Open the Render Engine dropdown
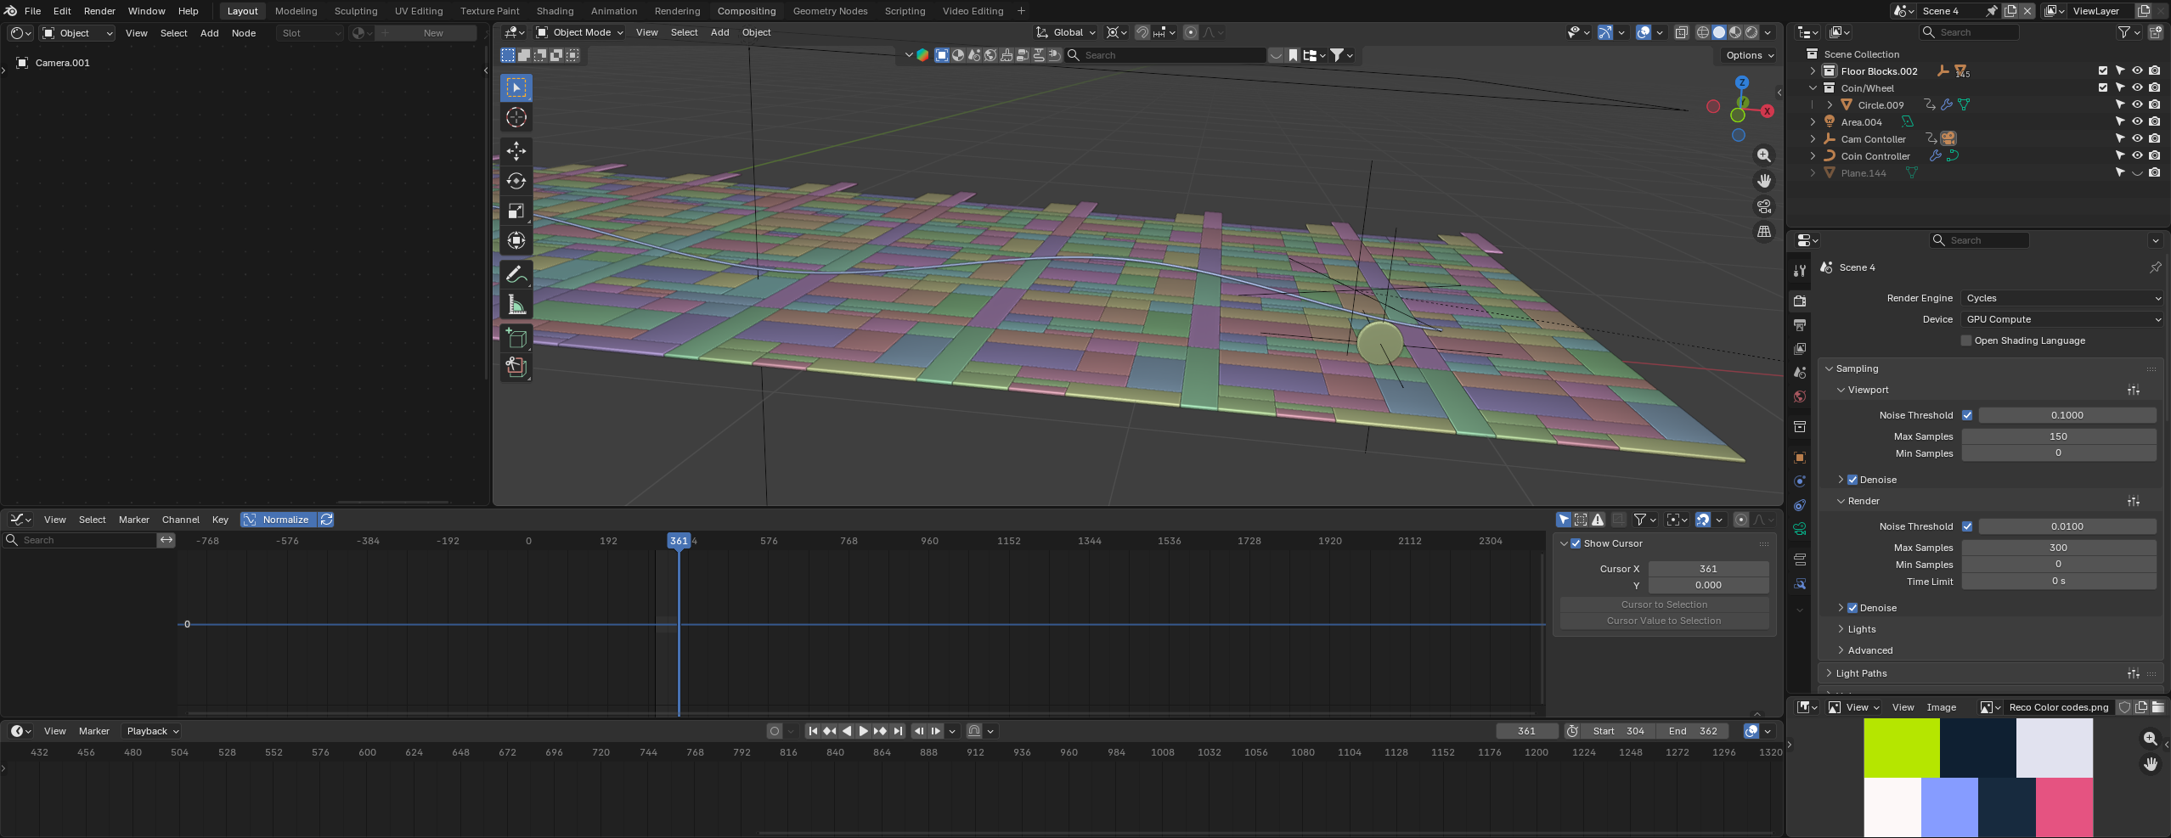The height and width of the screenshot is (838, 2171). pyautogui.click(x=2062, y=298)
